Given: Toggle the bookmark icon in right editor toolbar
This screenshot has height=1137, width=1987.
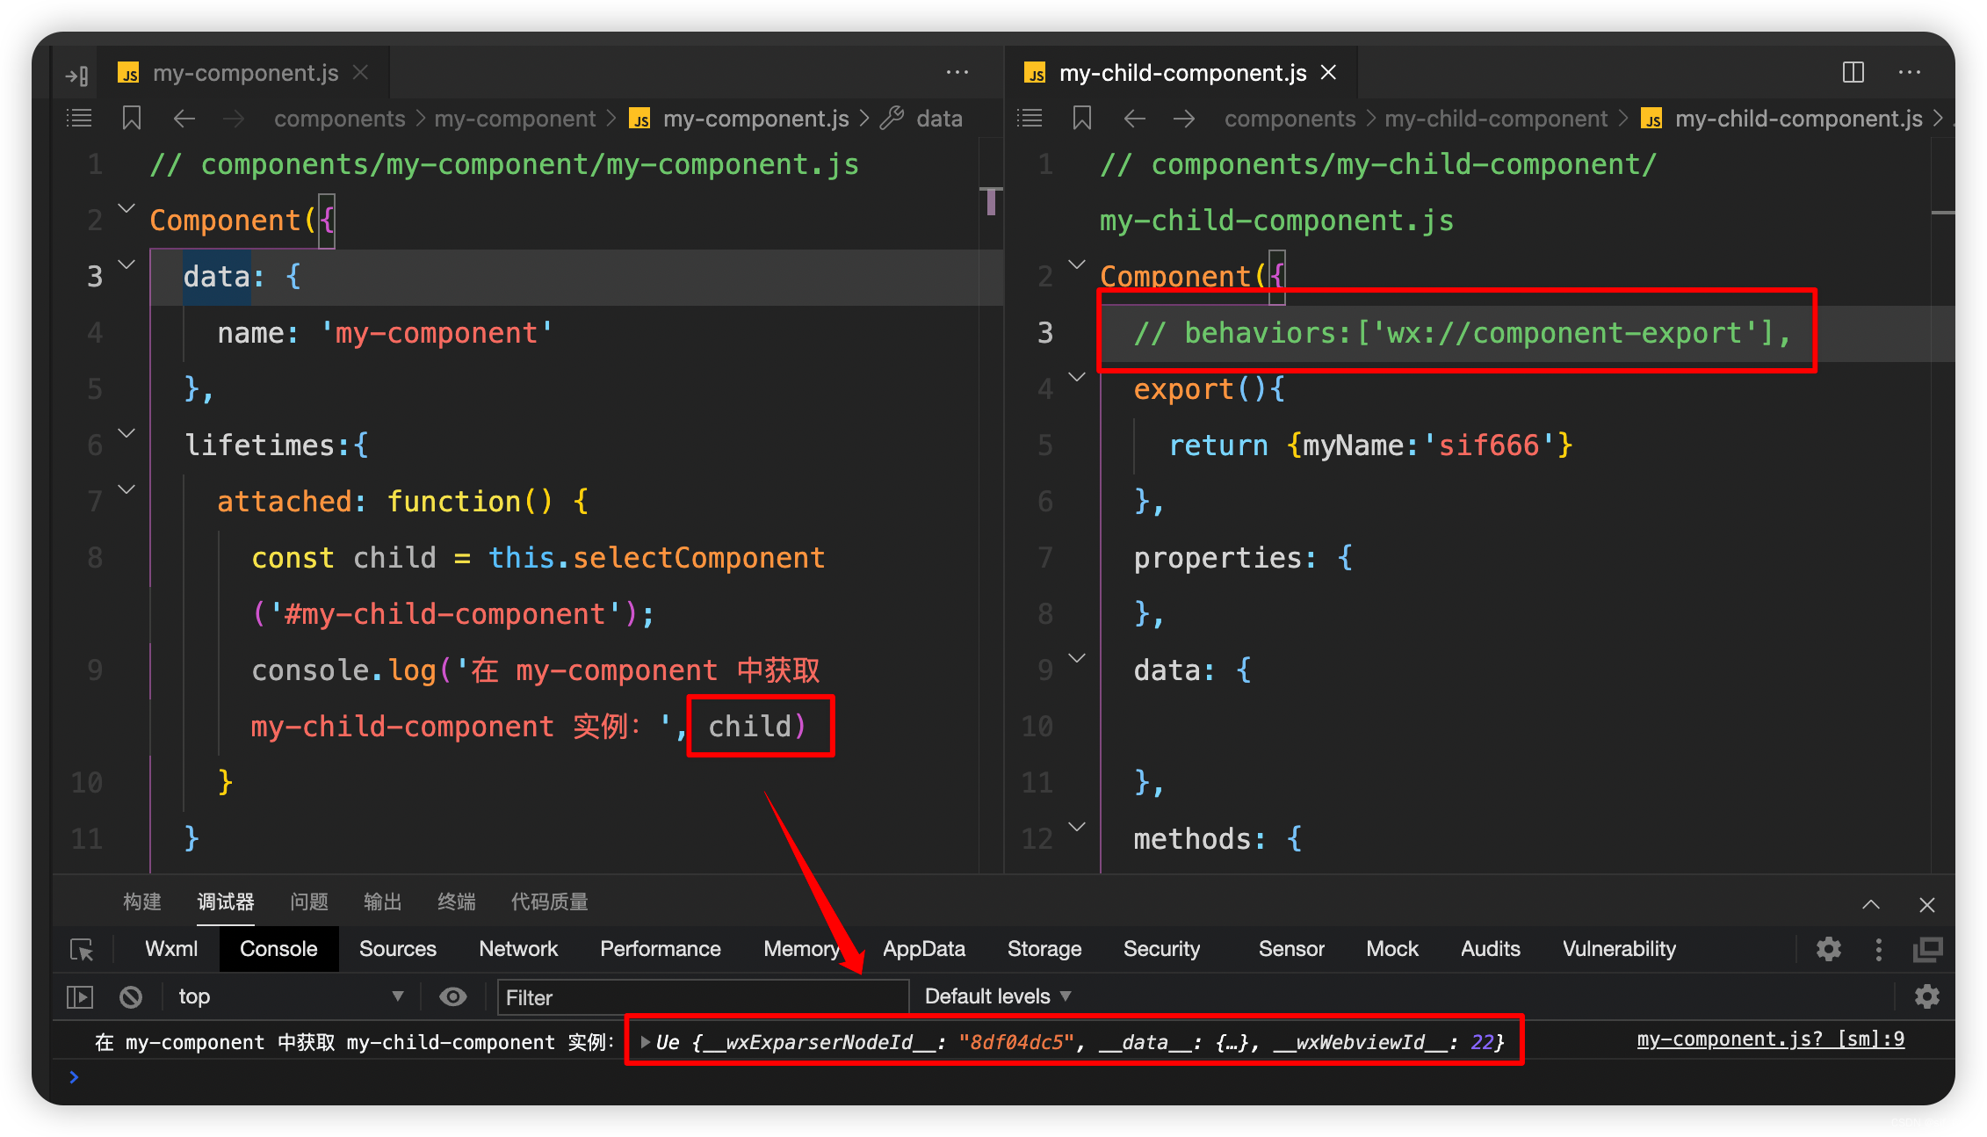Looking at the screenshot, I should (1082, 118).
